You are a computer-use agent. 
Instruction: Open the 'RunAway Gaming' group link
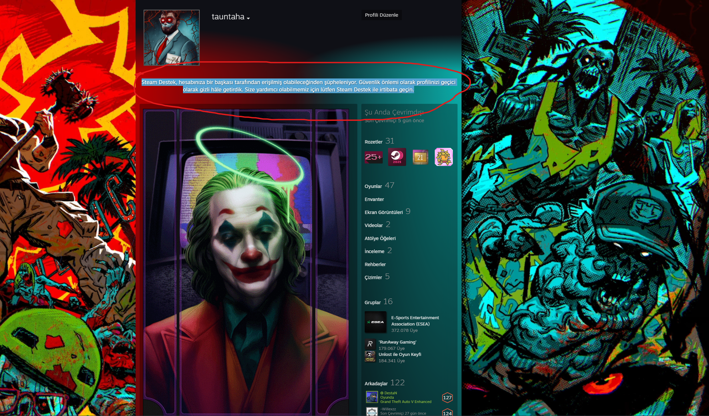tap(397, 342)
